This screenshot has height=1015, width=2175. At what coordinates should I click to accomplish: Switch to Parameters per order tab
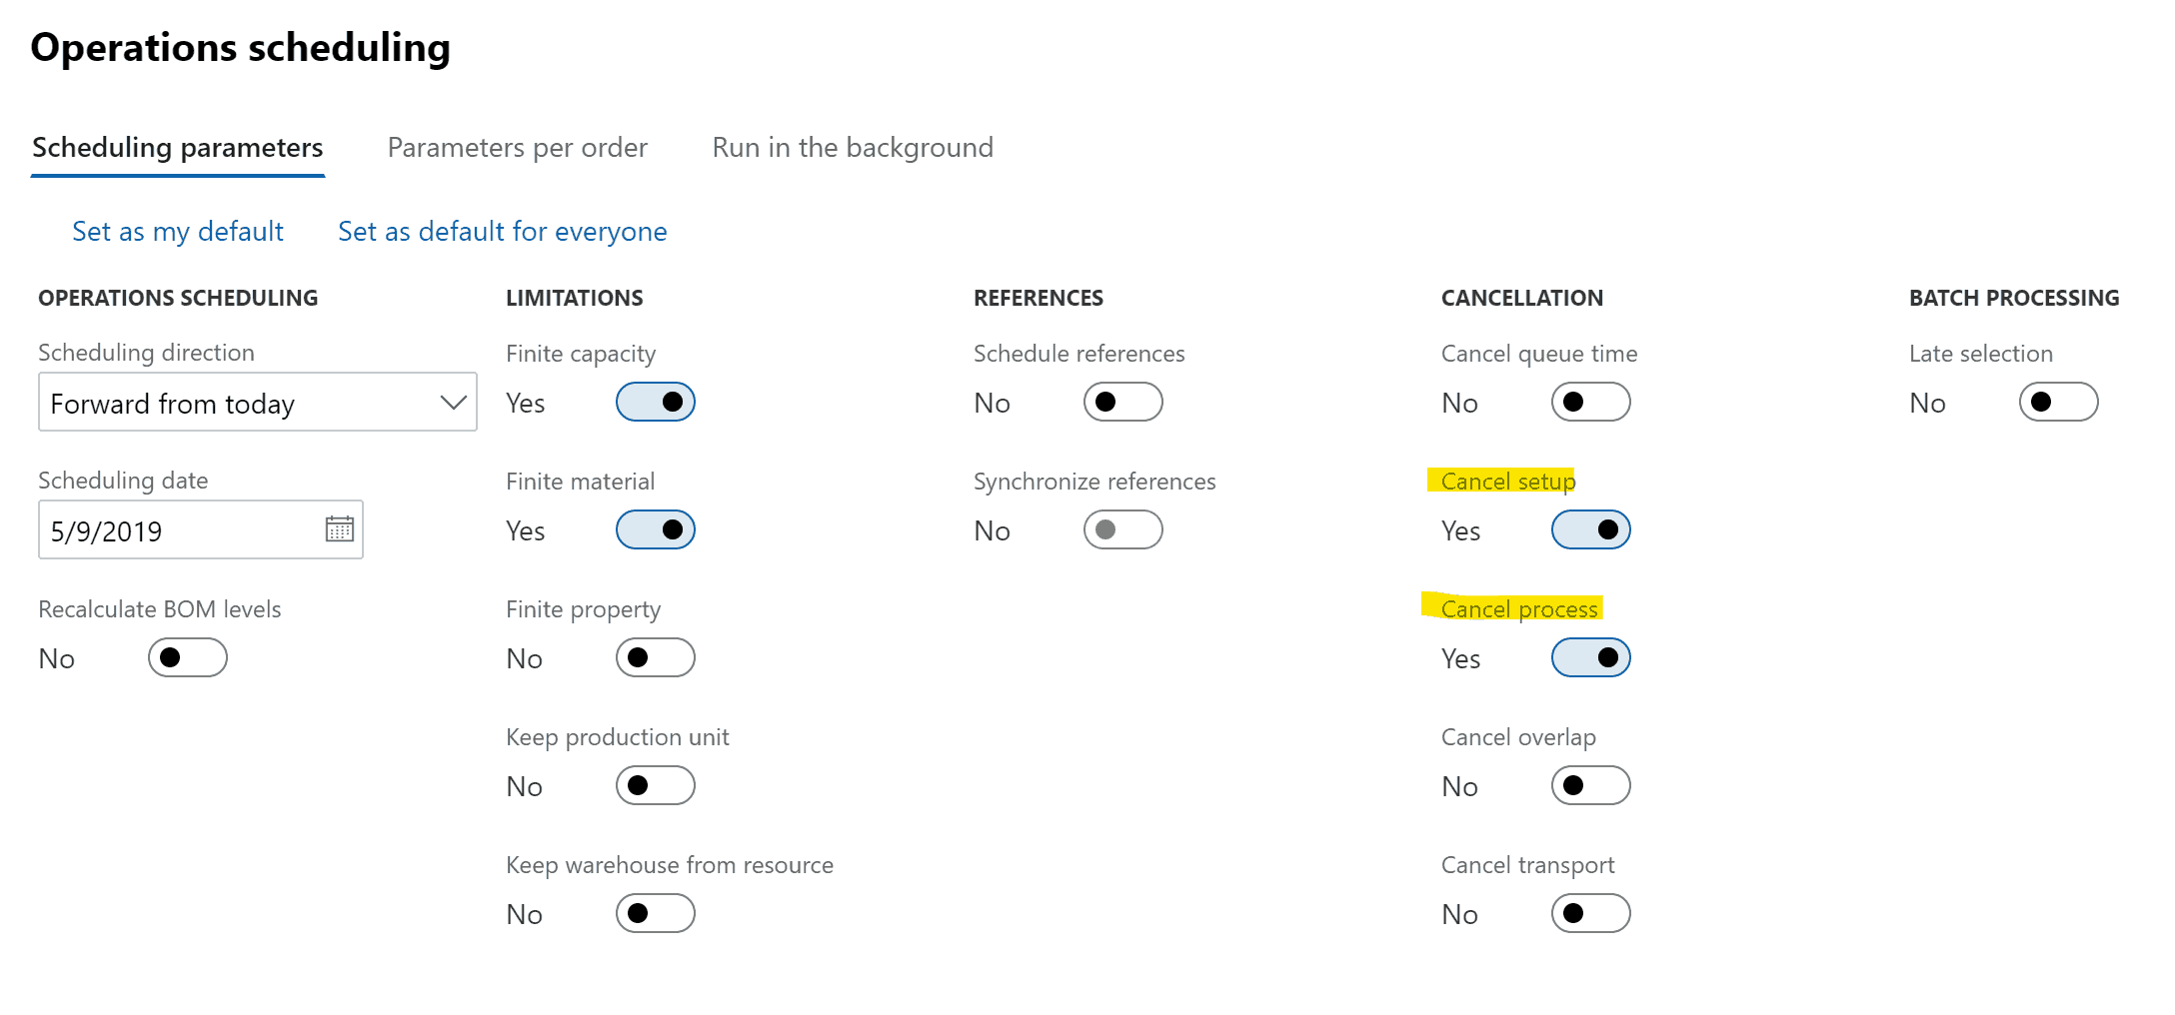518,148
